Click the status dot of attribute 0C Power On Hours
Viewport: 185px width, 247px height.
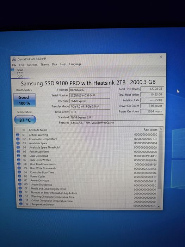coord(20,180)
